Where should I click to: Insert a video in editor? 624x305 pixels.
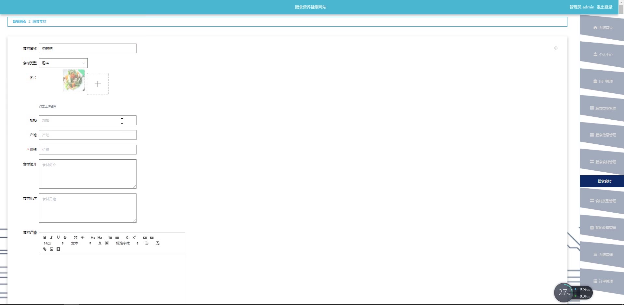[x=58, y=249]
